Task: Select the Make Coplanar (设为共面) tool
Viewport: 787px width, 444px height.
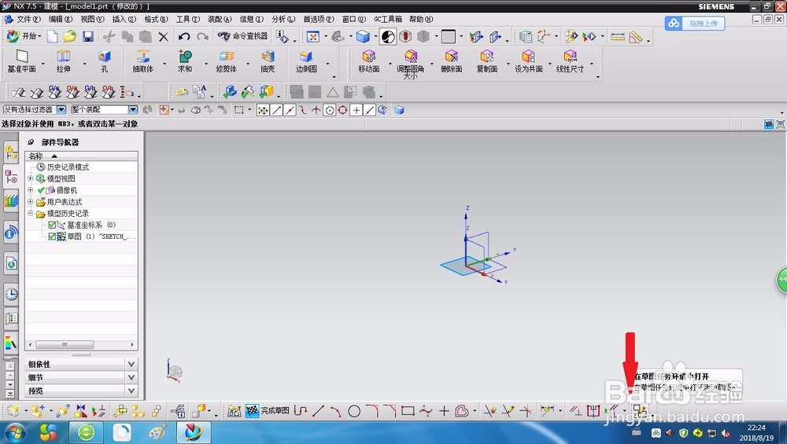Action: (529, 61)
